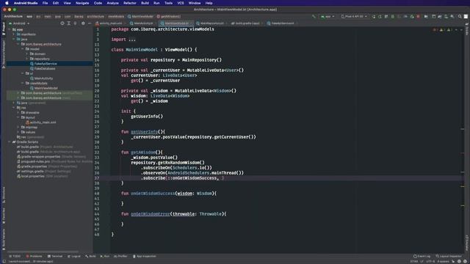
Task: Click architecture in the breadcrumb path
Action: [95, 16]
